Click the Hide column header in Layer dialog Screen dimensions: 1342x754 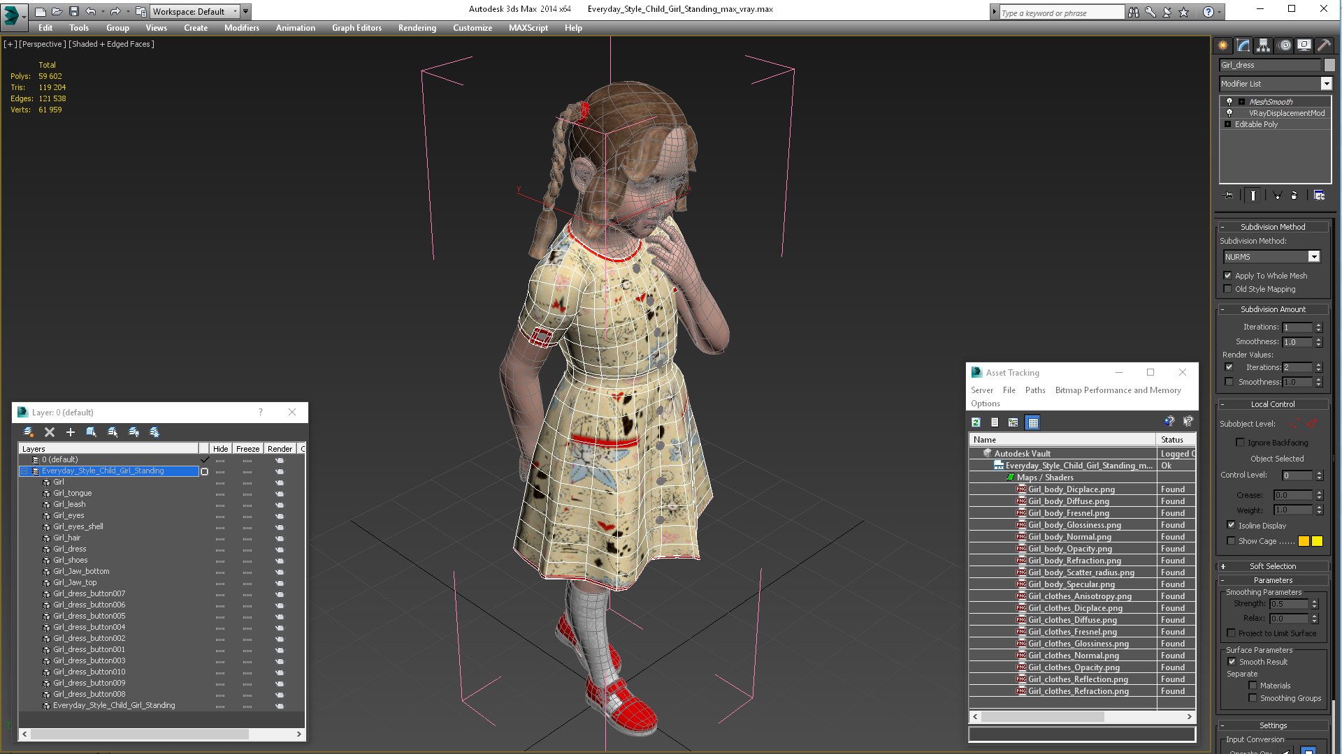pos(220,449)
